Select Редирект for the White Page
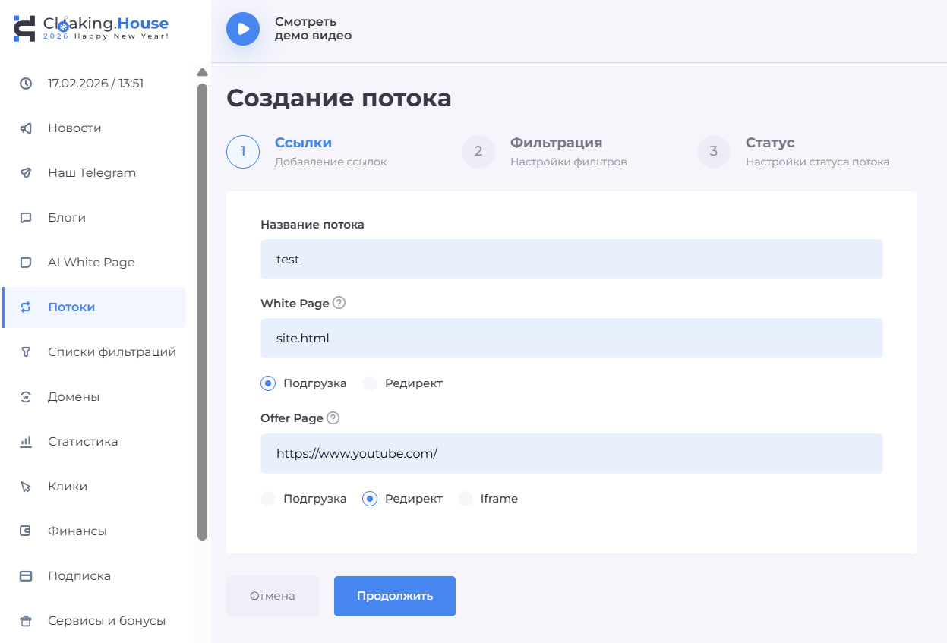The width and height of the screenshot is (947, 643). pos(370,383)
